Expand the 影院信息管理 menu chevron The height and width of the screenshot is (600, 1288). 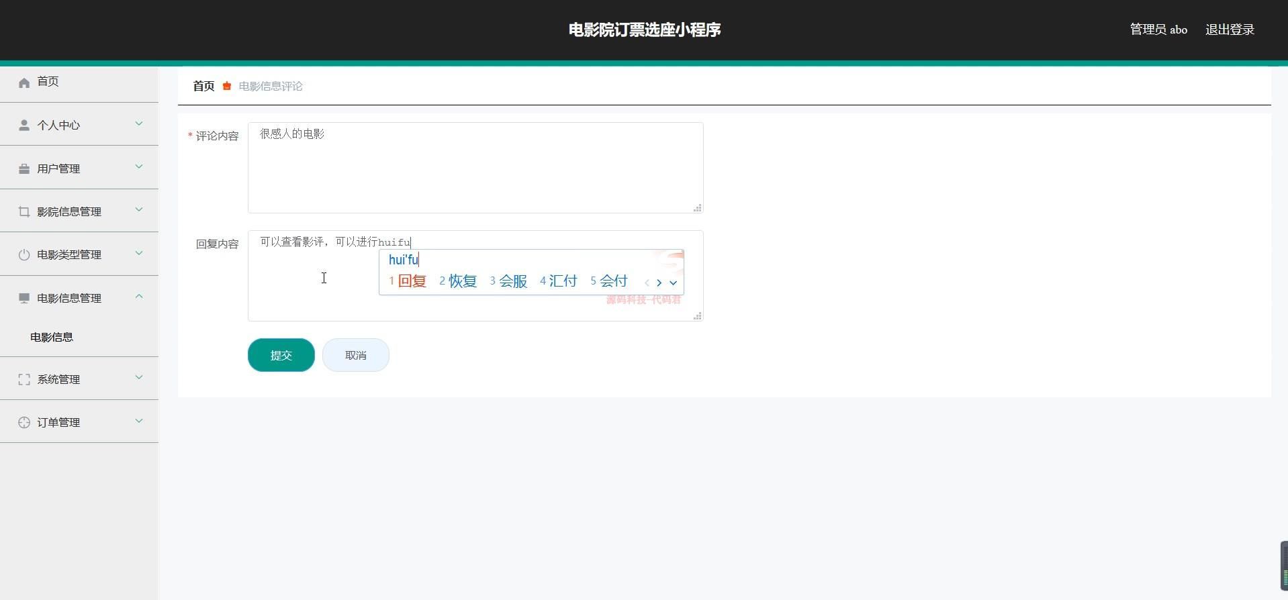coord(139,209)
